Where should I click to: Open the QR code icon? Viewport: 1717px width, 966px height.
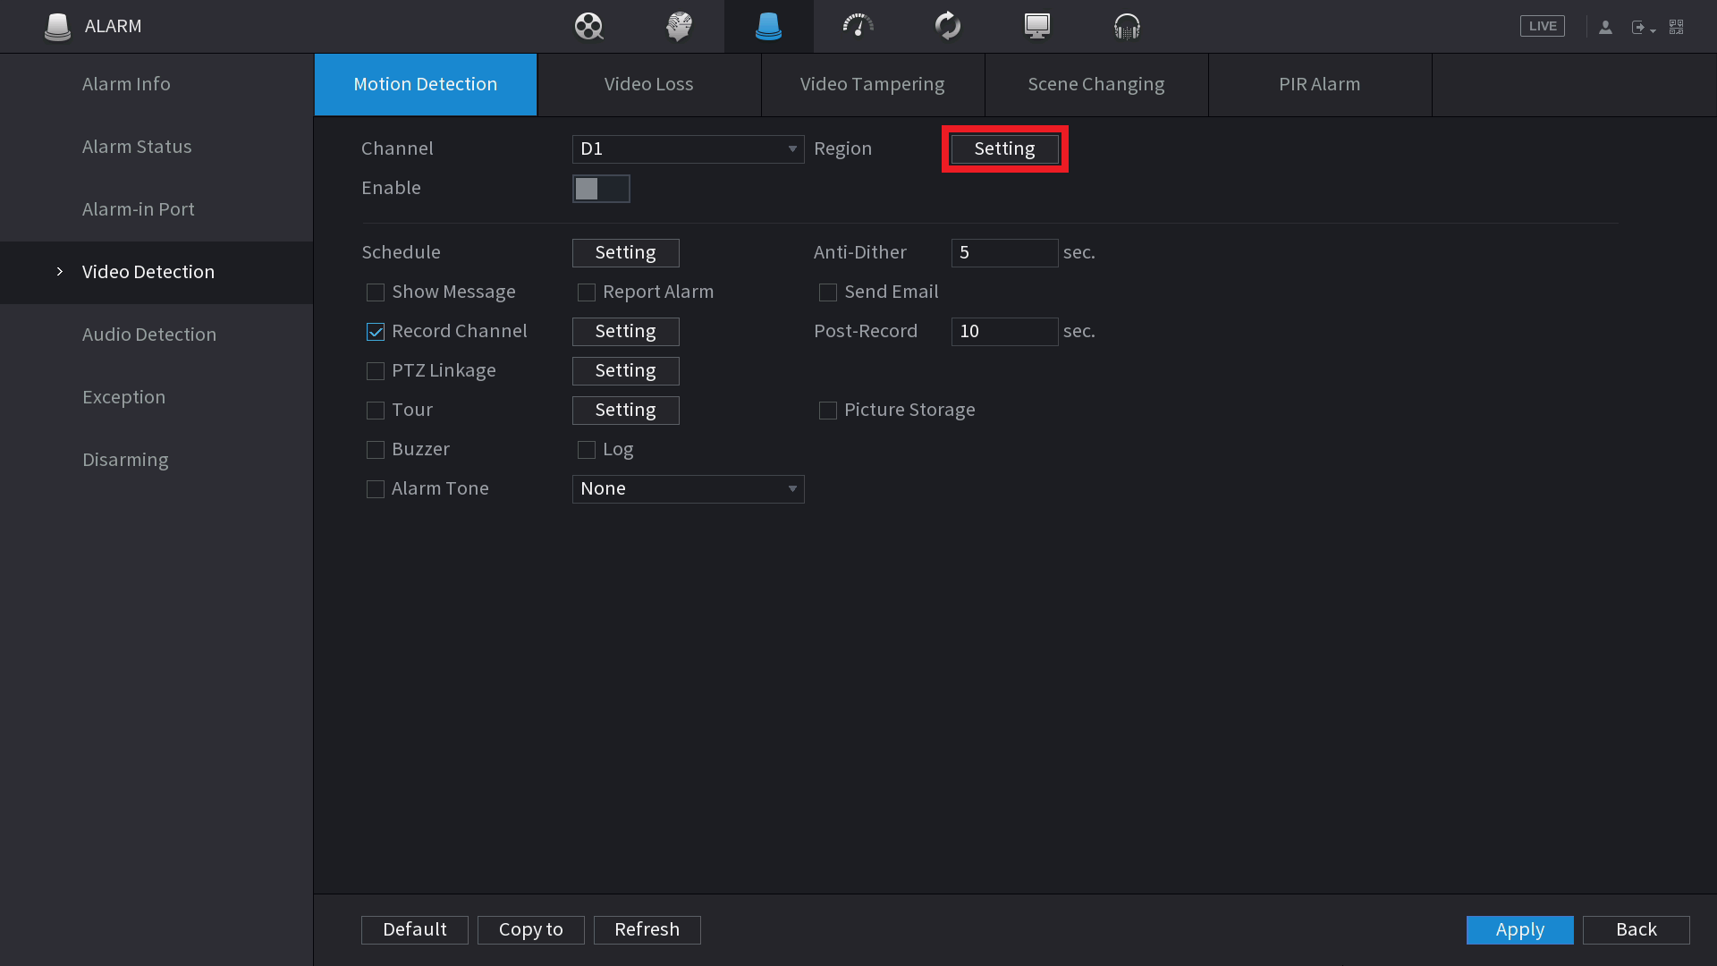click(x=1677, y=27)
